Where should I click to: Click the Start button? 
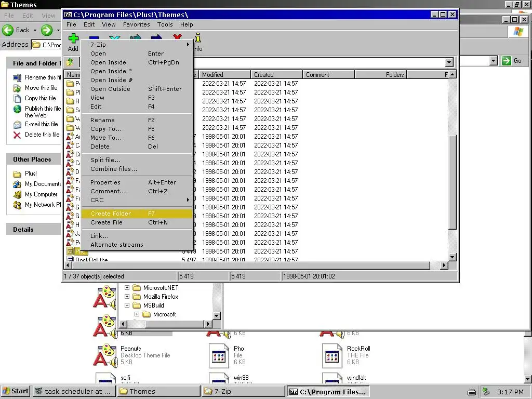(x=16, y=391)
